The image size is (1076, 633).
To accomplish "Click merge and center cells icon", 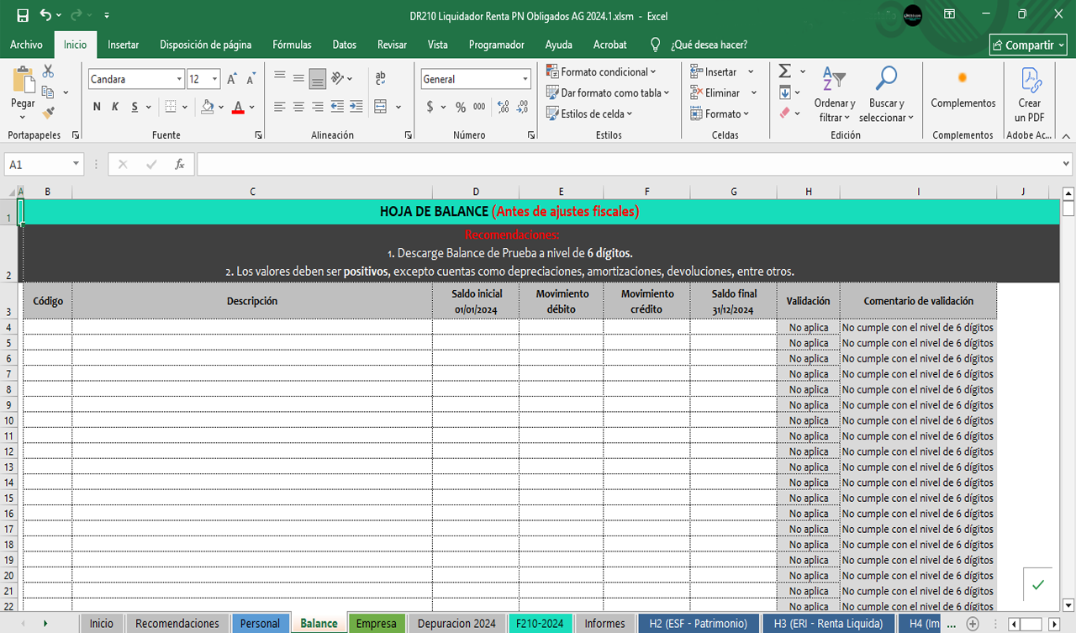I will 380,107.
